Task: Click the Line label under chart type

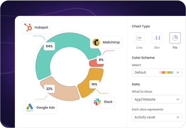Action: tap(139, 48)
